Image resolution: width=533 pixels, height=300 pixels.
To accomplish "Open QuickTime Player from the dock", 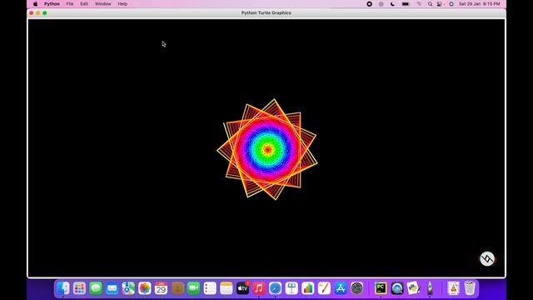I will (397, 288).
